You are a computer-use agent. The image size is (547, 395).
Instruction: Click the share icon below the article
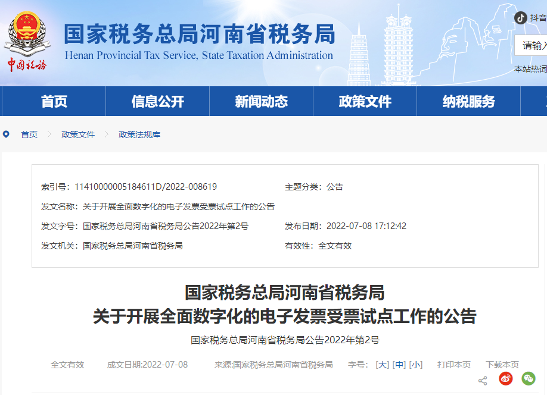click(483, 380)
